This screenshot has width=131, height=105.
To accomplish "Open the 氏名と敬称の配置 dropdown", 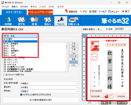I will 49,84.
